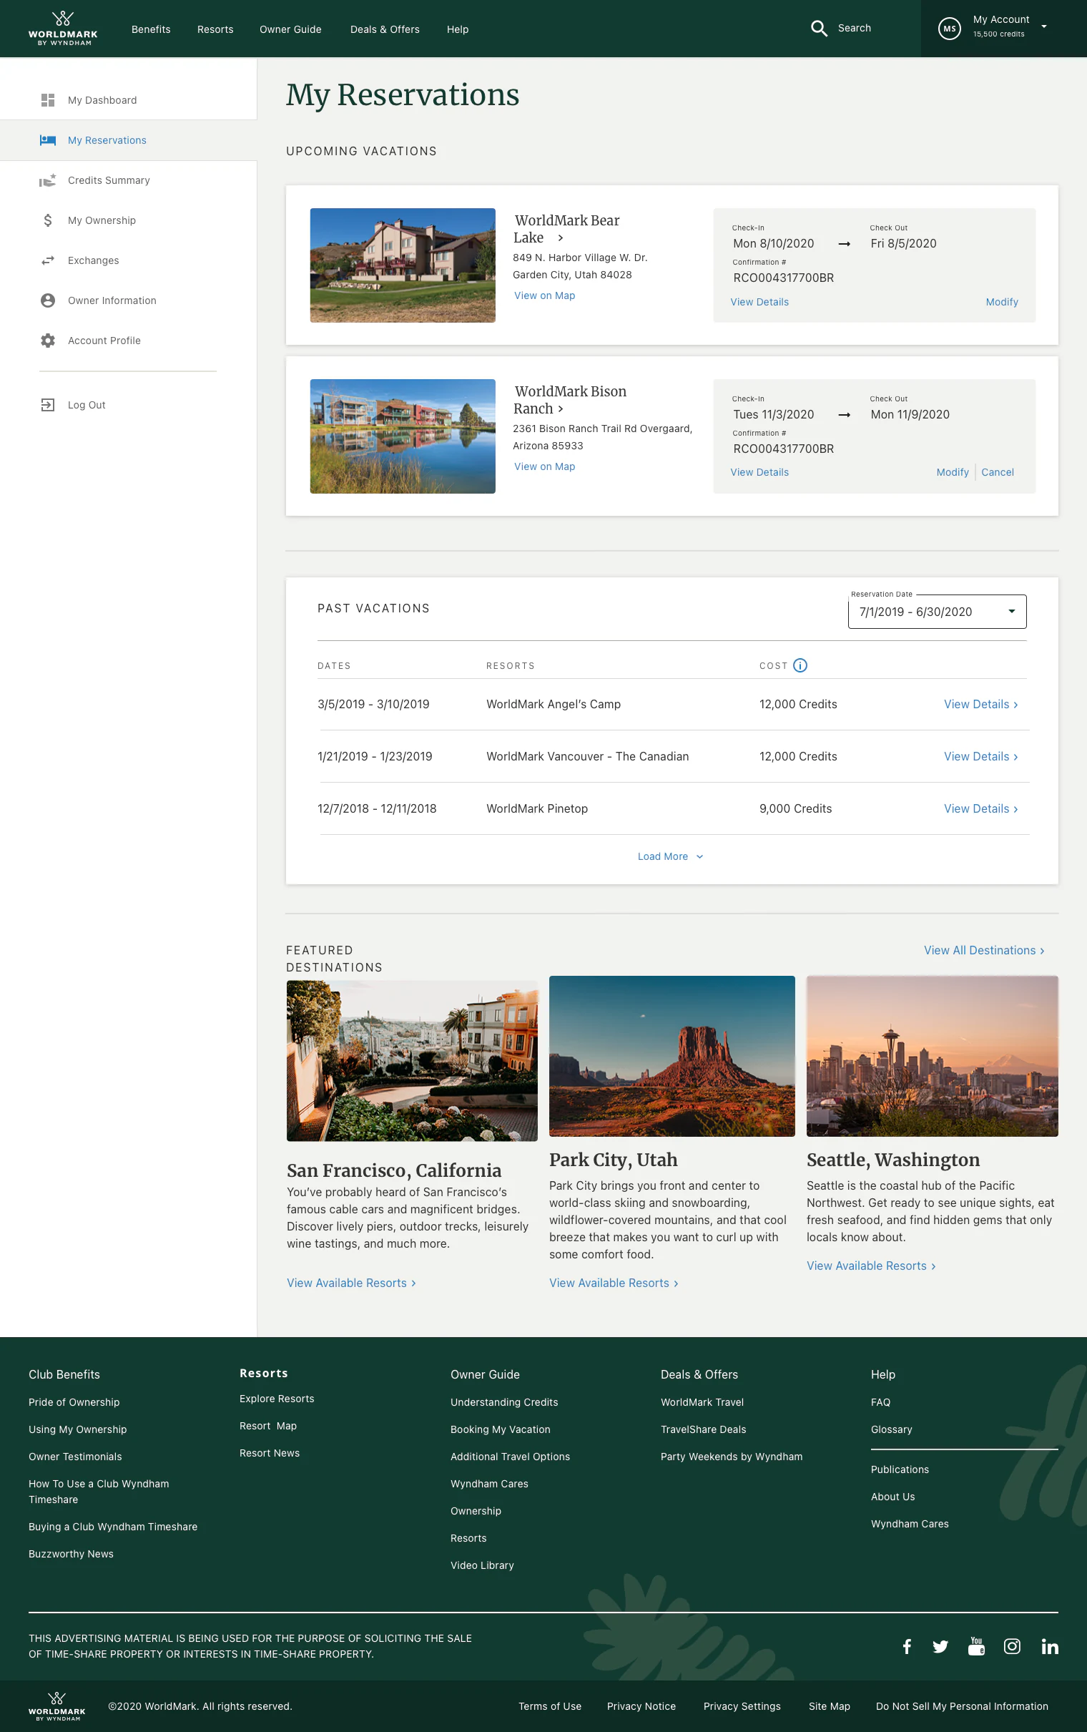Open the Twitter footer icon
The height and width of the screenshot is (1732, 1087).
click(x=940, y=1646)
